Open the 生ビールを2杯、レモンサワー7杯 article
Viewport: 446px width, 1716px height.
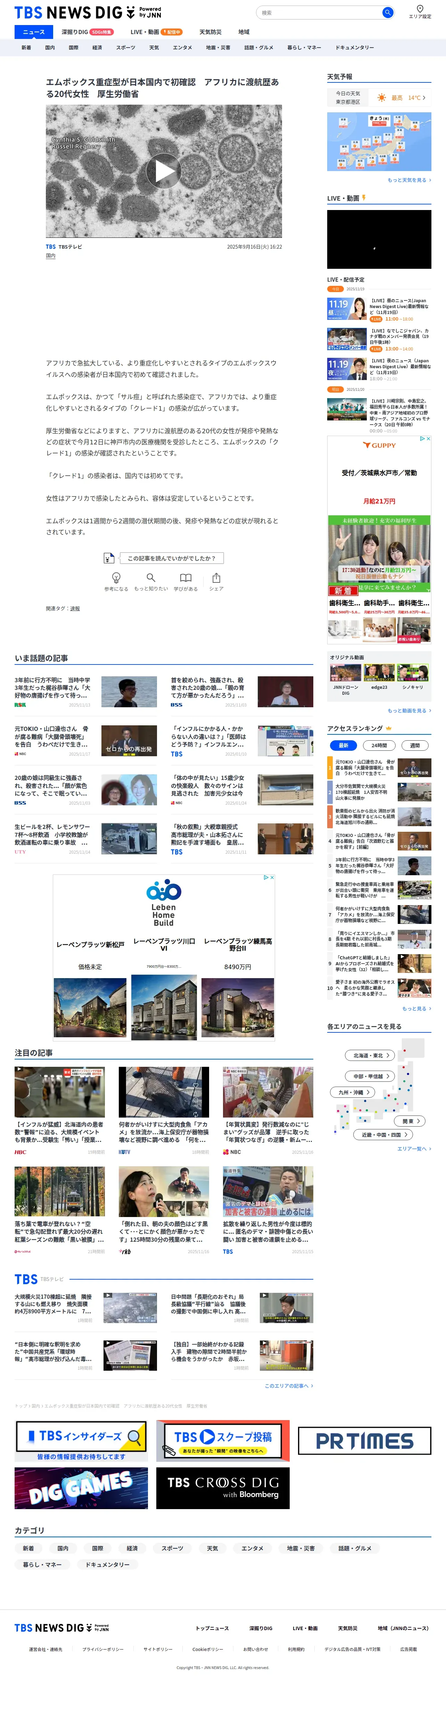coord(86,839)
